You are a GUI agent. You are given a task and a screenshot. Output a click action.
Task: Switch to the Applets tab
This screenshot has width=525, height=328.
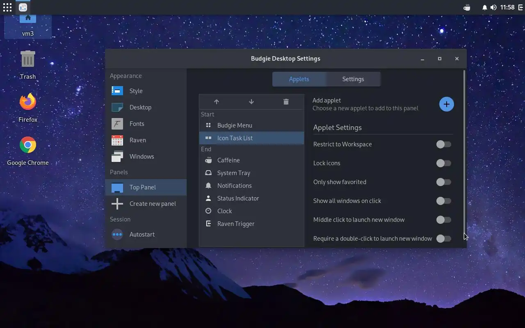click(x=299, y=79)
